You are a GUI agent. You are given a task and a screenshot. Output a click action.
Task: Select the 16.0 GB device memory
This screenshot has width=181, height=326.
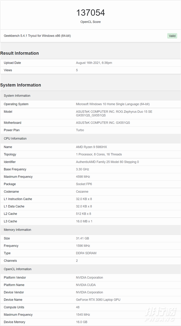[x=82, y=322]
